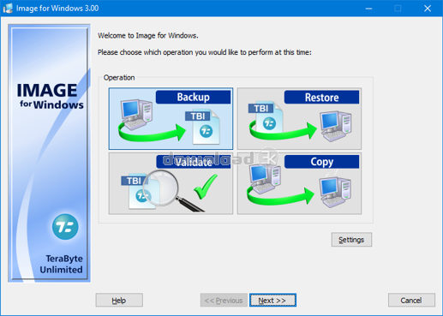Viewport: 443px width, 316px height.
Task: Close the Image for Windows window
Action: click(x=428, y=9)
